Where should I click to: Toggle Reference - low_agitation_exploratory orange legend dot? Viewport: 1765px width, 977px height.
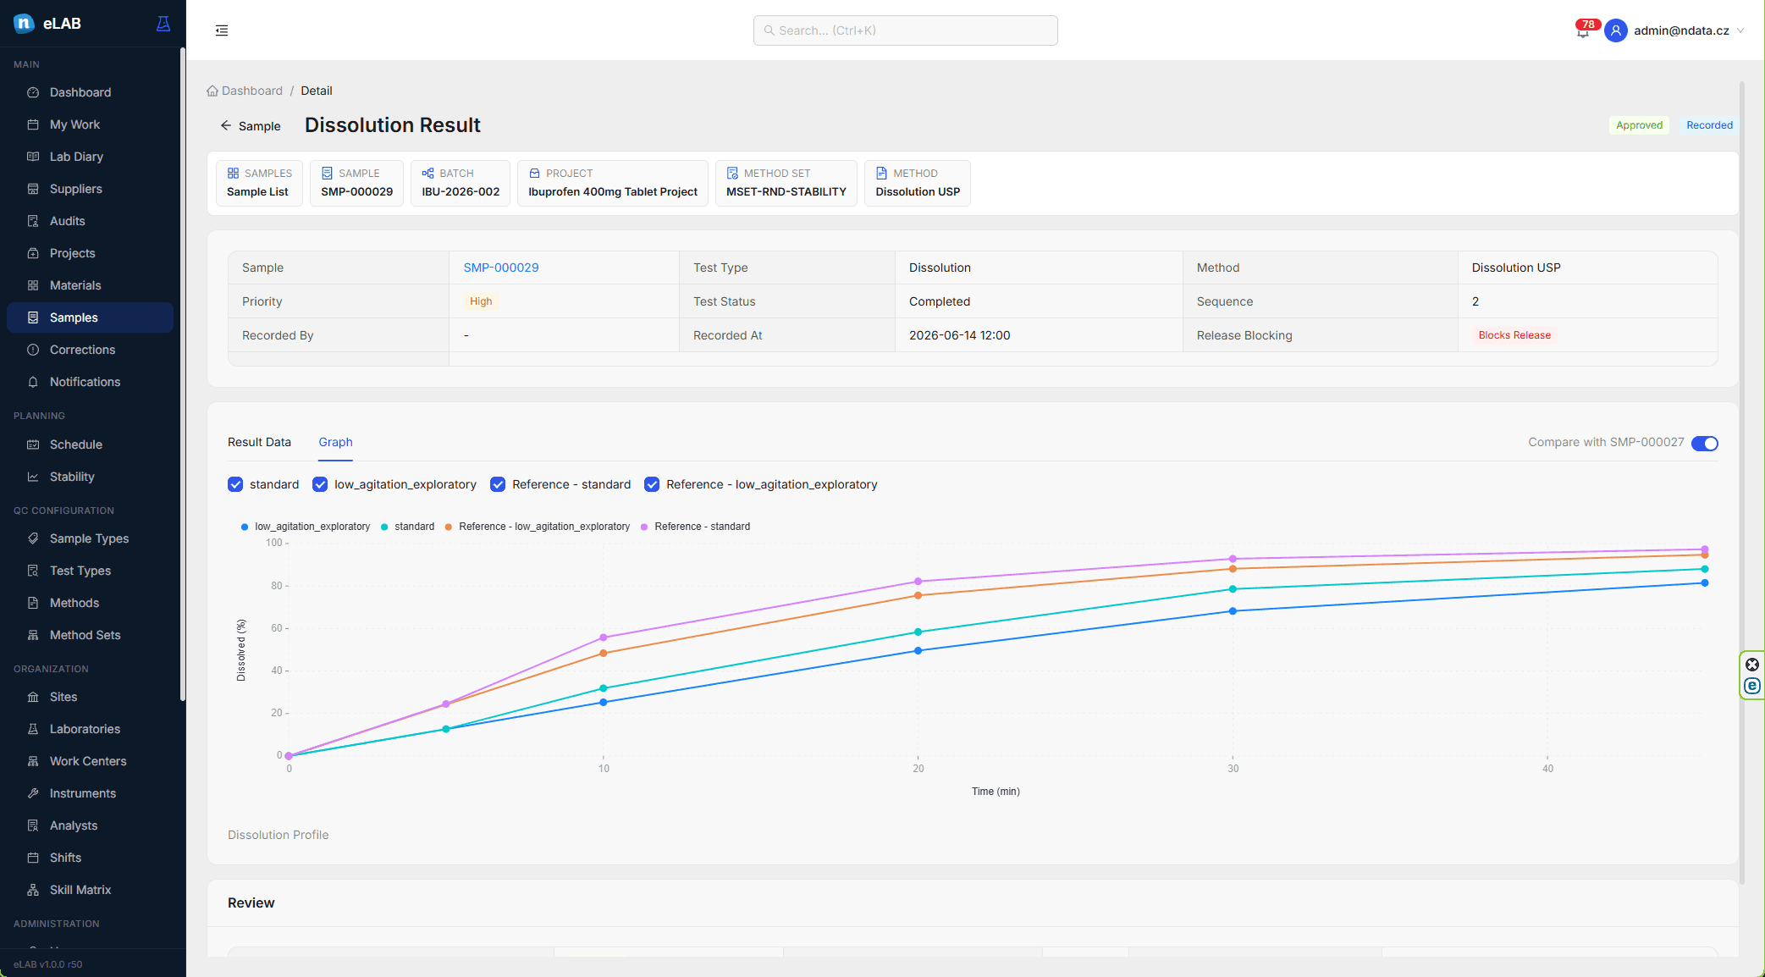[x=449, y=527]
